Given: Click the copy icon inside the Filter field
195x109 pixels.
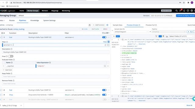Looking at the screenshot, I should click(x=105, y=45).
